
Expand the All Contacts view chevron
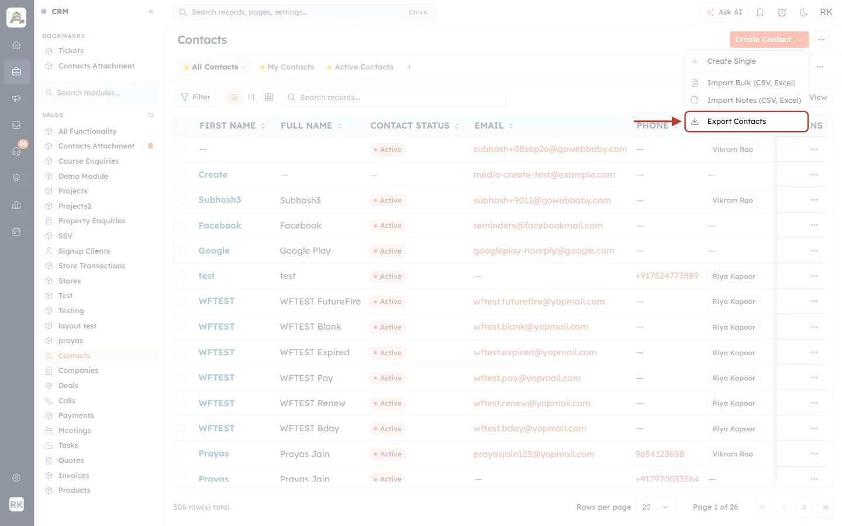[244, 67]
